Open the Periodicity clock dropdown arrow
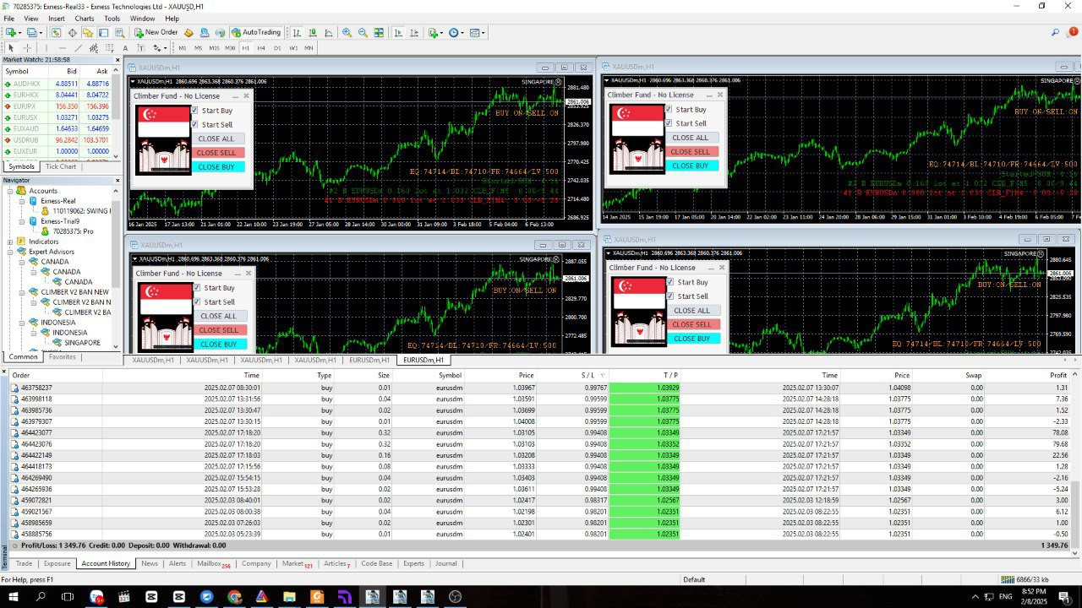1082x608 pixels. 463,33
